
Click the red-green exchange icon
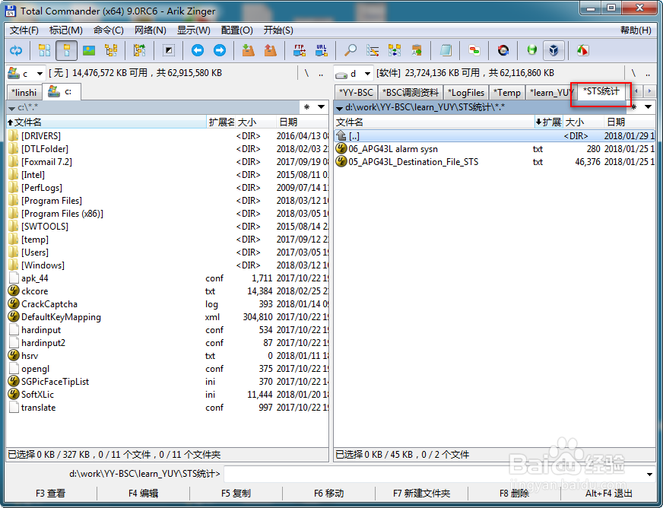tap(474, 51)
